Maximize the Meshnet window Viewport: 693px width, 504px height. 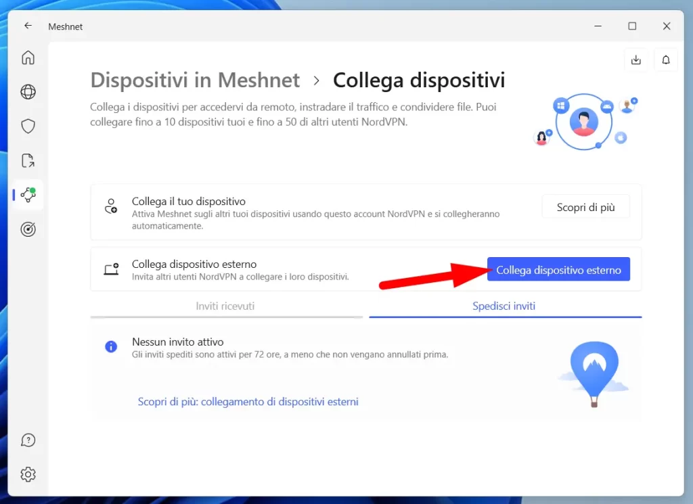(633, 26)
